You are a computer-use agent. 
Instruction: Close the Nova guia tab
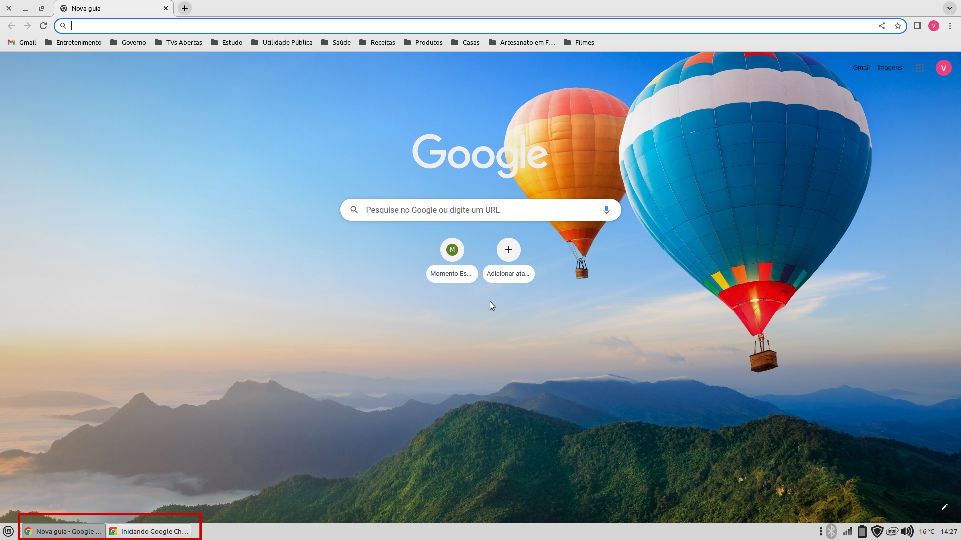click(x=166, y=8)
